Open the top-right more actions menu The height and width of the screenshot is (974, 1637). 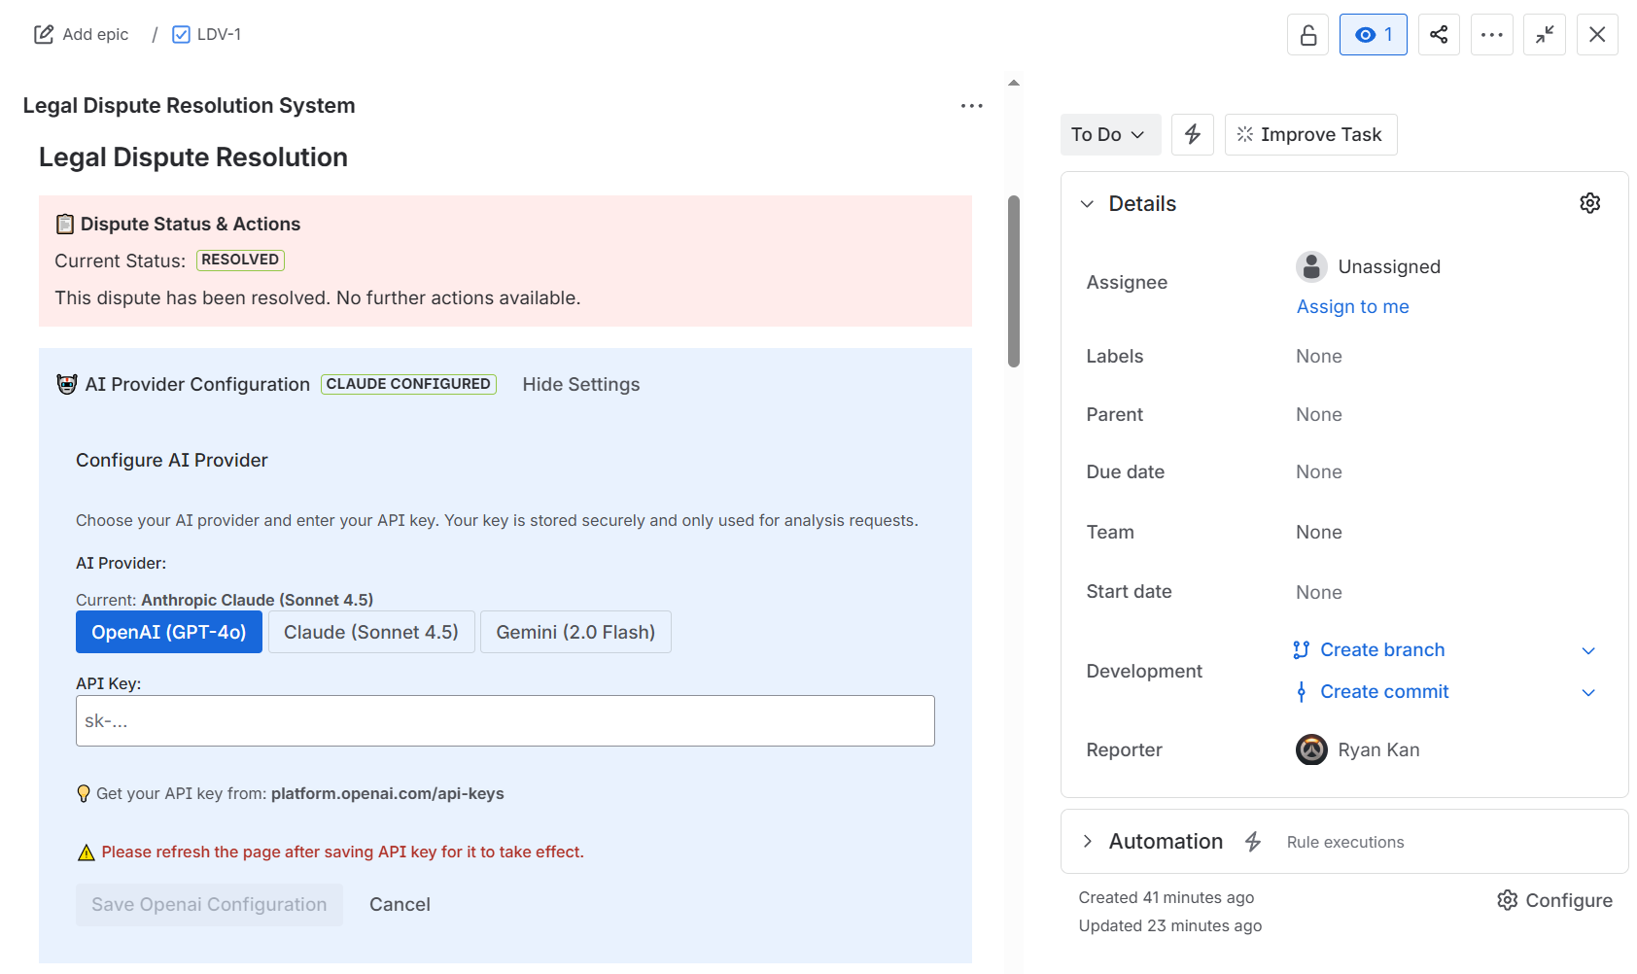[1492, 35]
